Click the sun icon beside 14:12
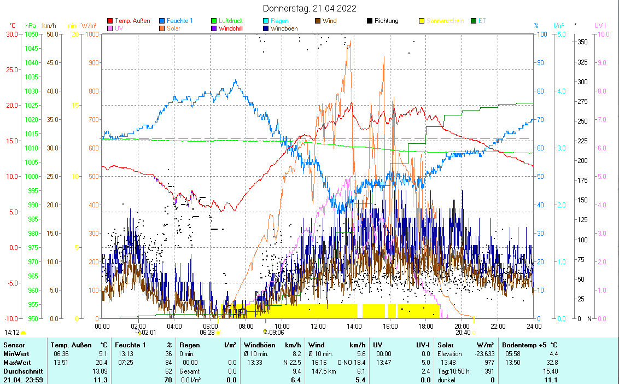 pyautogui.click(x=23, y=333)
